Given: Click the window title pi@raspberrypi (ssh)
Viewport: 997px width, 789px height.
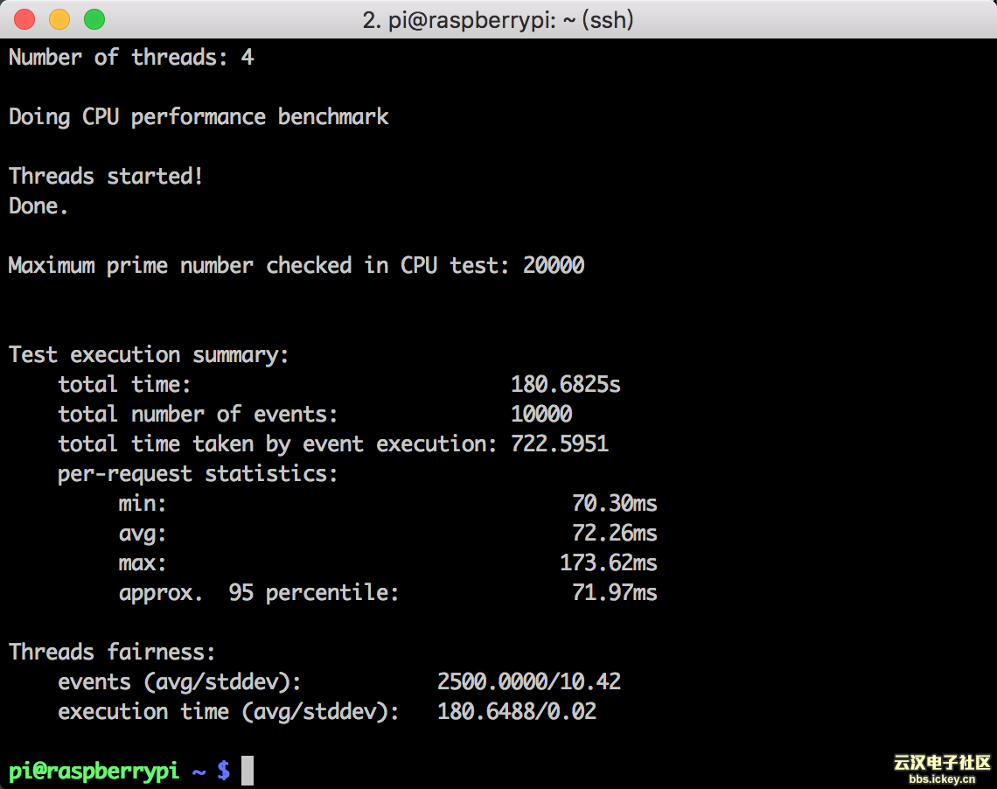Looking at the screenshot, I should click(x=498, y=19).
